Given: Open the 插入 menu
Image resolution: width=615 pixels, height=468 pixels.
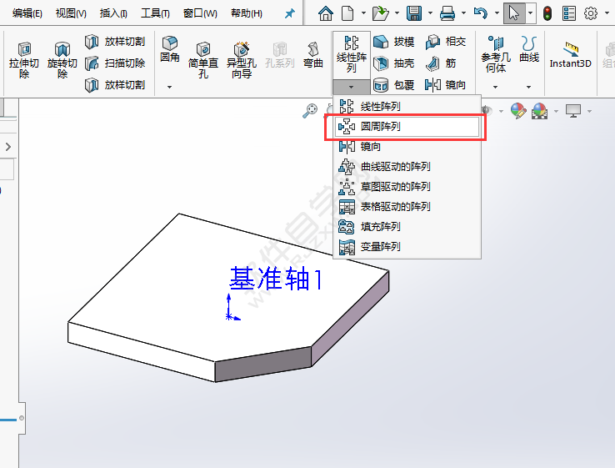Looking at the screenshot, I should 113,13.
